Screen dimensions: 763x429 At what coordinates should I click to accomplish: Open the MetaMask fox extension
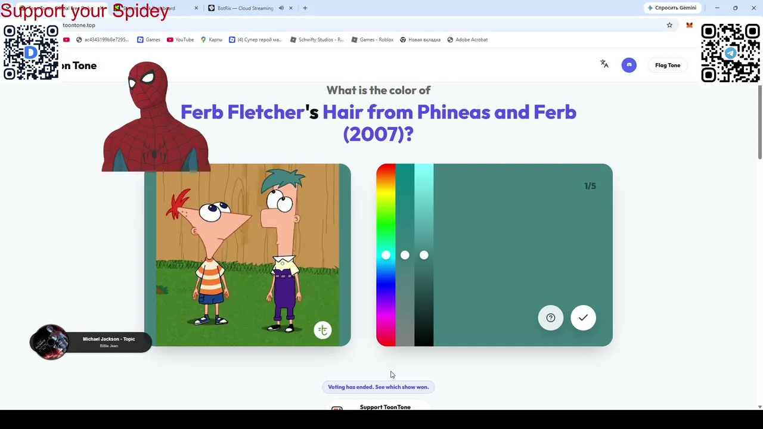click(689, 25)
